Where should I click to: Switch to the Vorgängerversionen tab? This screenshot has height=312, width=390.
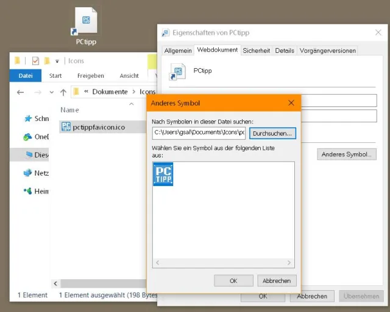[328, 50]
